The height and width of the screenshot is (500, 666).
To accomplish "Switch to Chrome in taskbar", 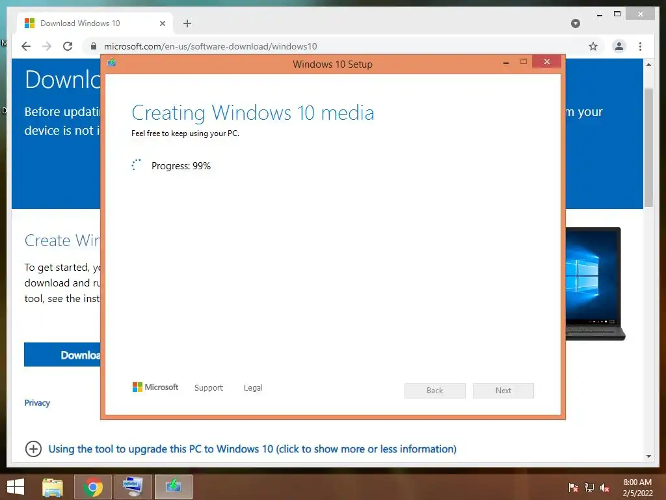I will pyautogui.click(x=93, y=487).
